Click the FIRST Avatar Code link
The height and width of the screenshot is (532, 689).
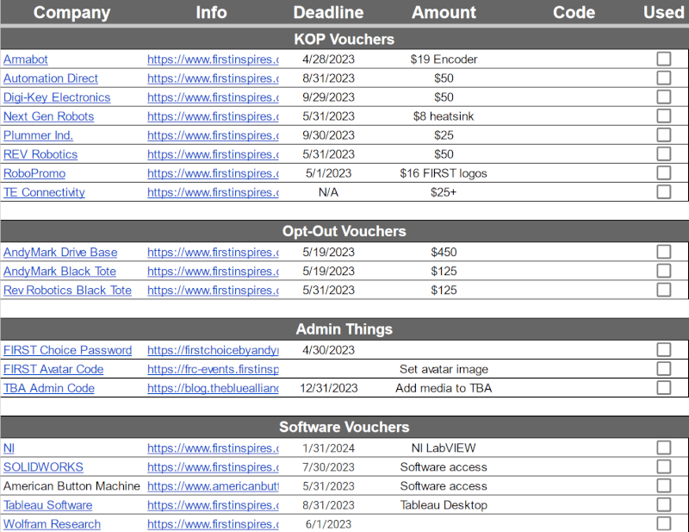[x=53, y=369]
